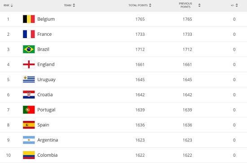
Task: Sort by PREVIOUS POINTS arrows
Action: tap(199, 5)
